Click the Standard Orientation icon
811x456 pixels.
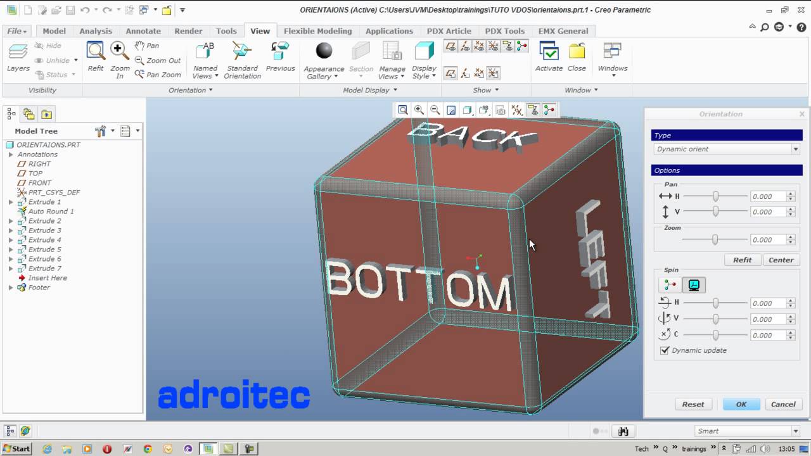point(242,60)
